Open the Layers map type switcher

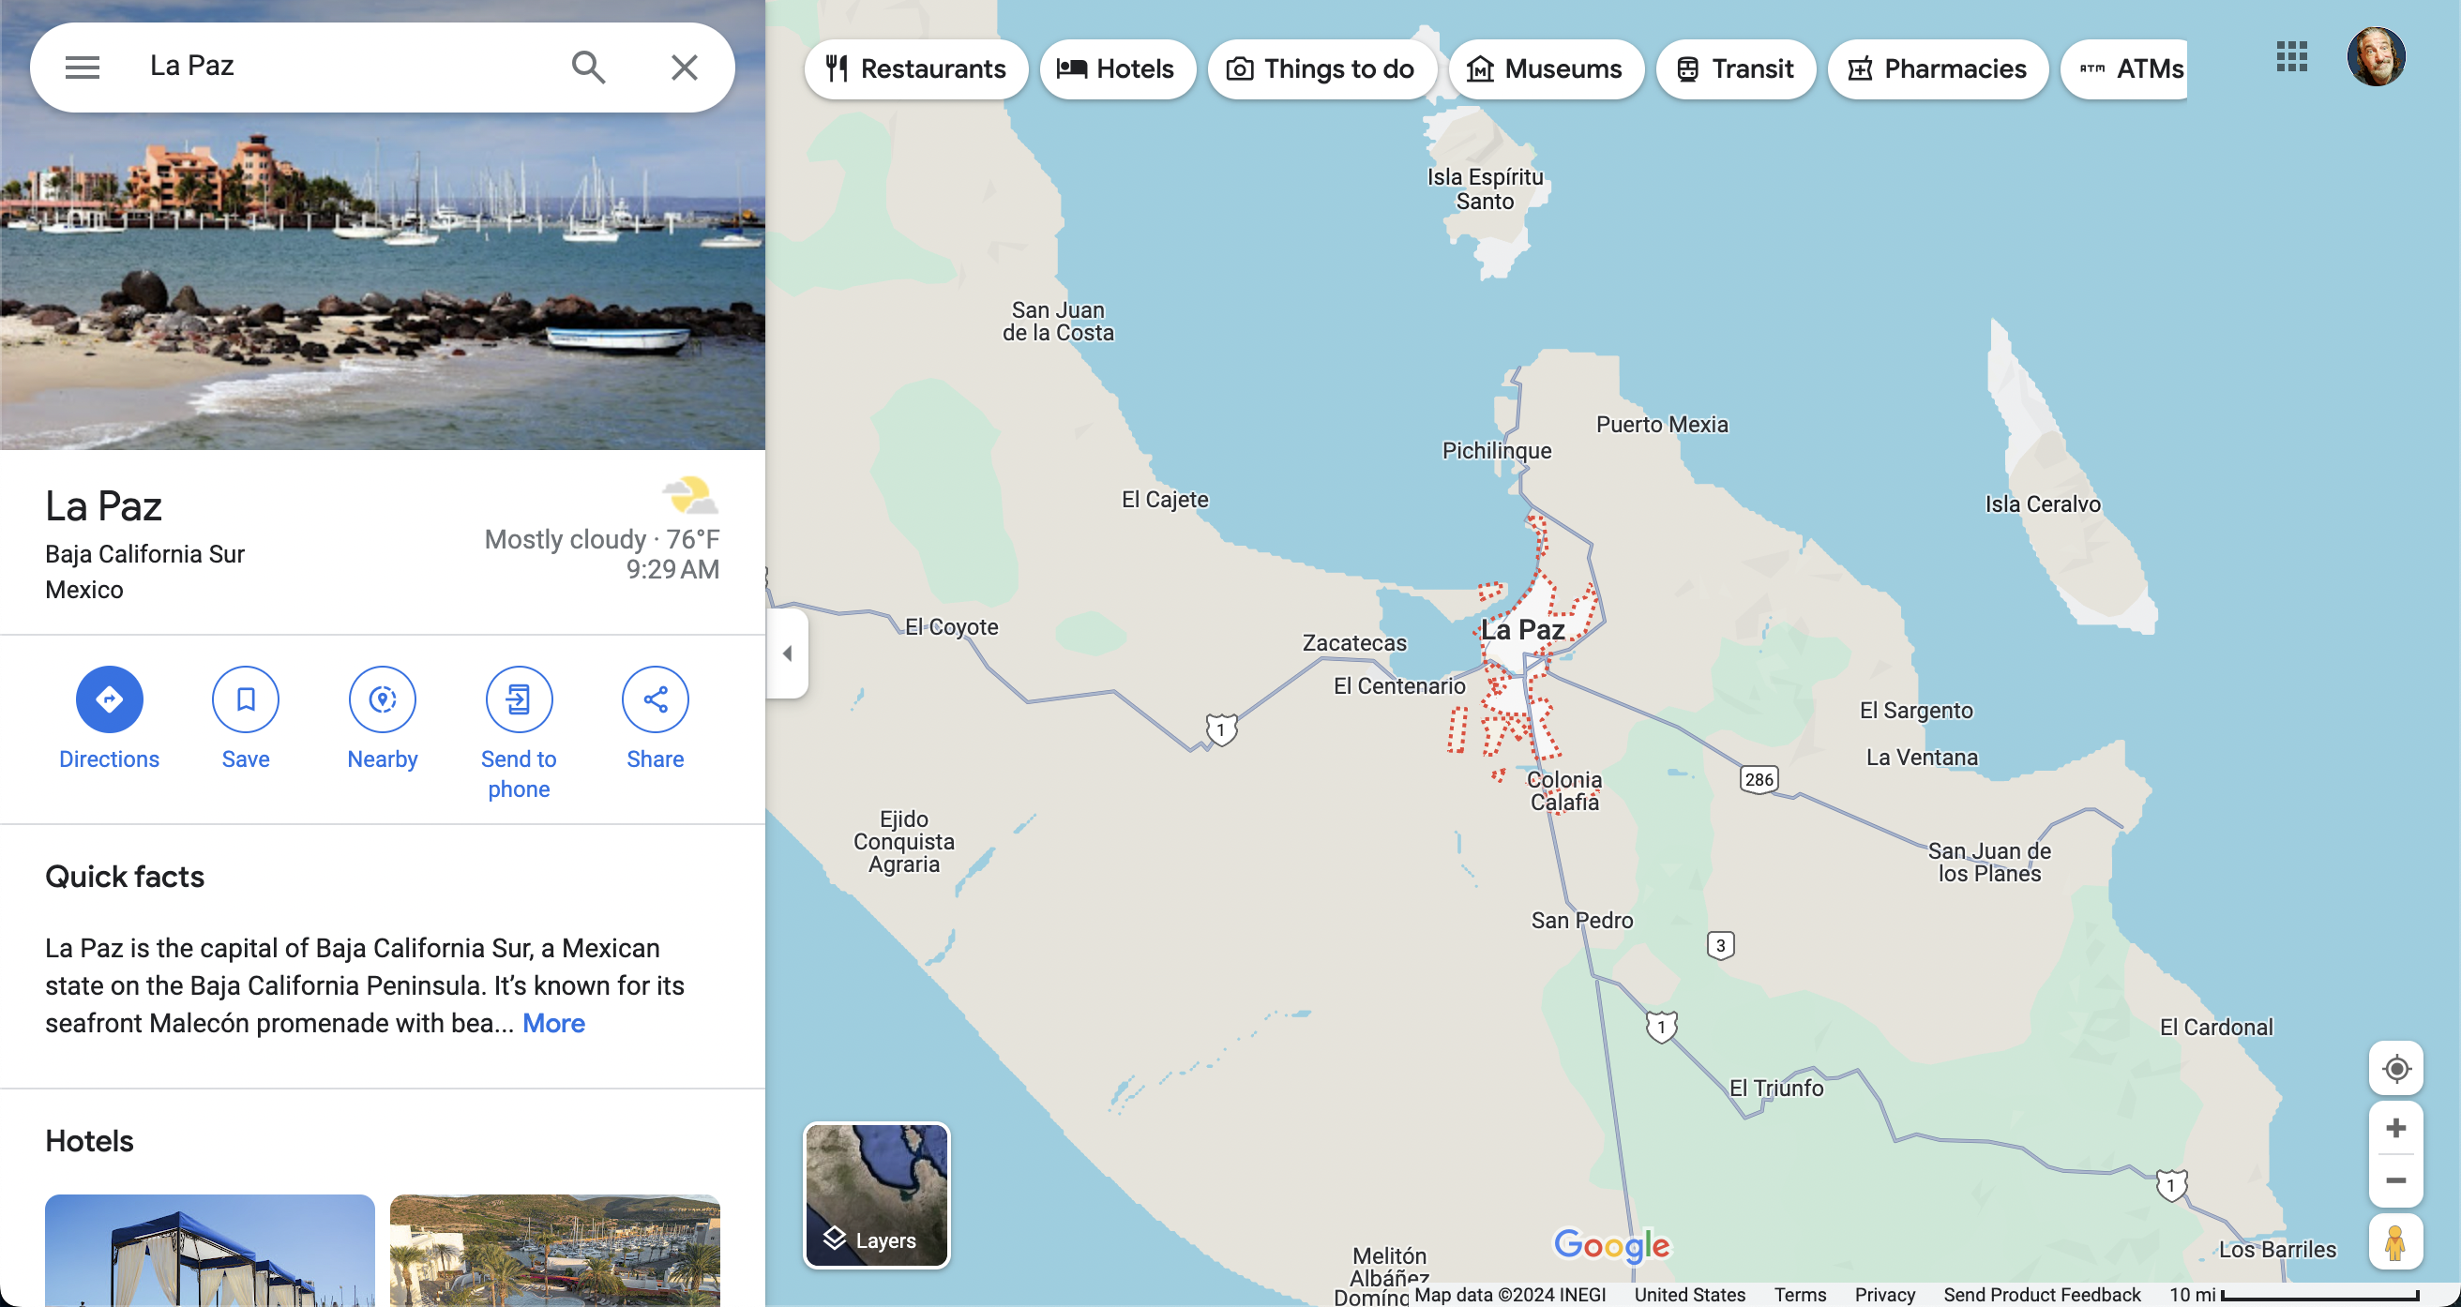click(x=876, y=1195)
